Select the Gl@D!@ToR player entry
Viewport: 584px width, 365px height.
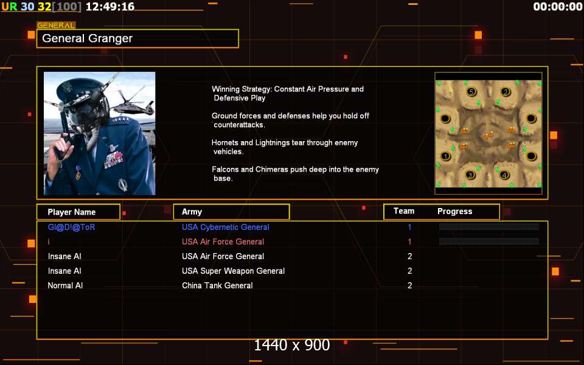coord(71,227)
